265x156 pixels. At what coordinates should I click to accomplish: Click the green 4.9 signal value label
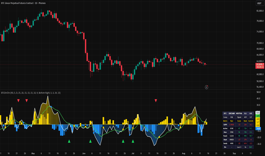[258, 116]
